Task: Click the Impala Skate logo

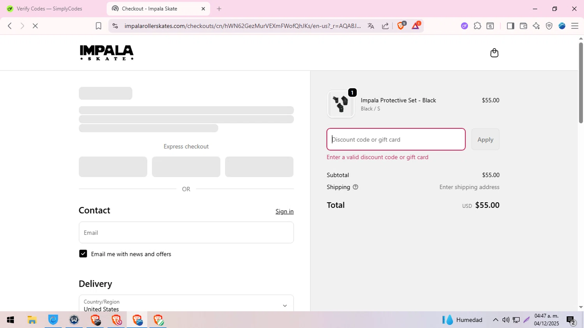Action: pyautogui.click(x=106, y=53)
